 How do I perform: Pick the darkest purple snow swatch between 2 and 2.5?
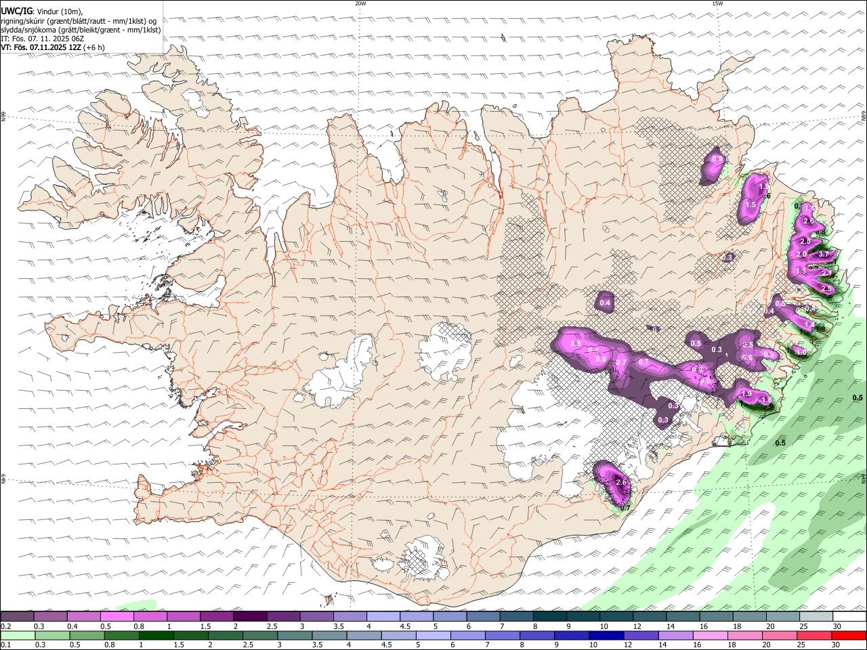[x=250, y=617]
